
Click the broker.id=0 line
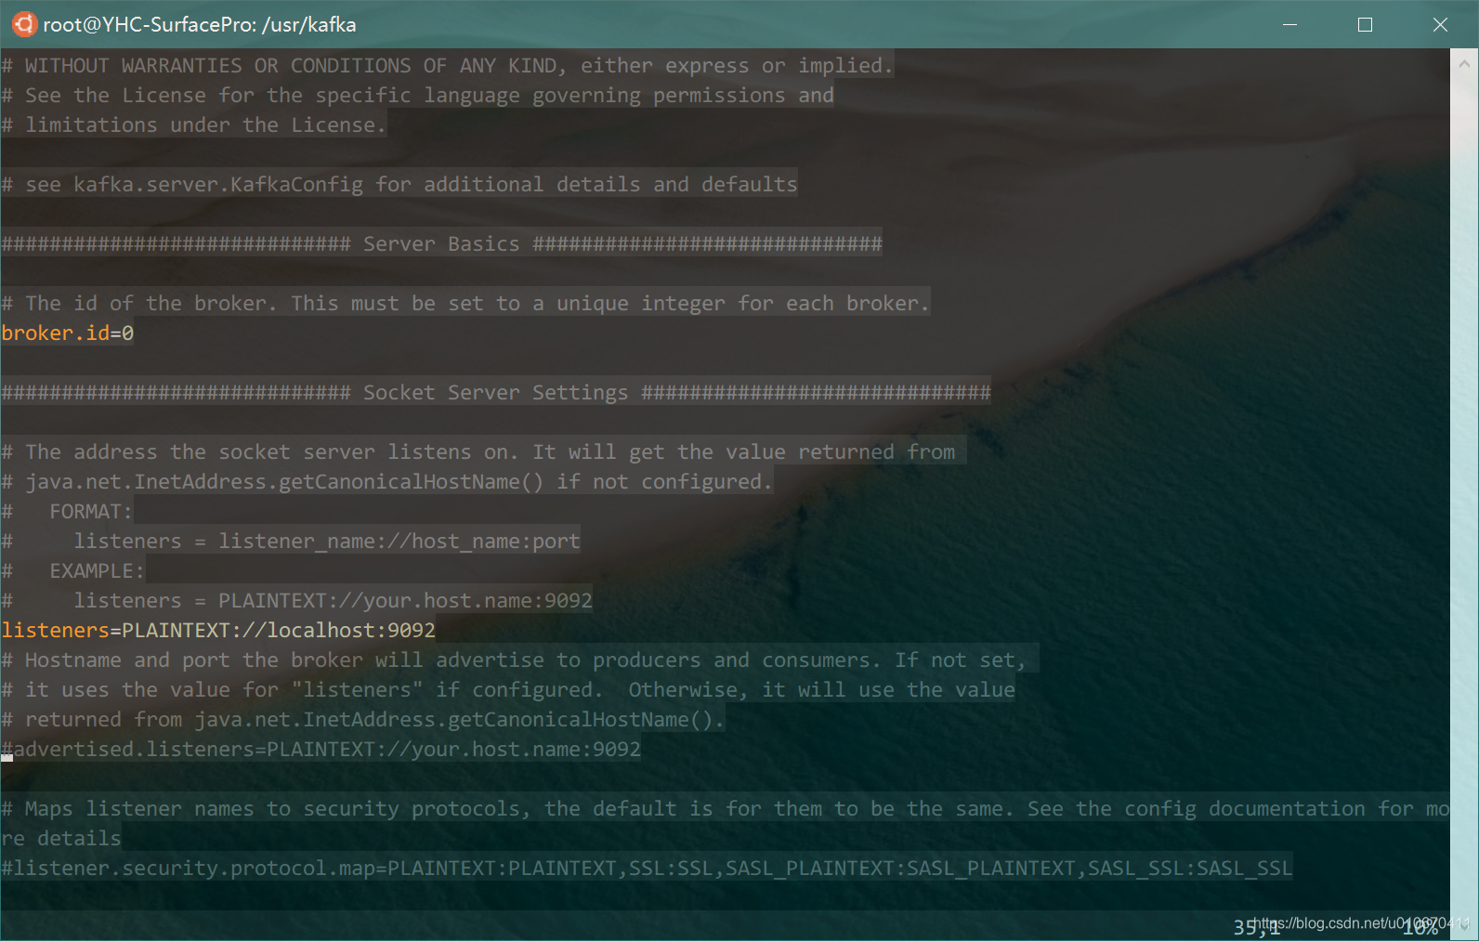click(67, 333)
